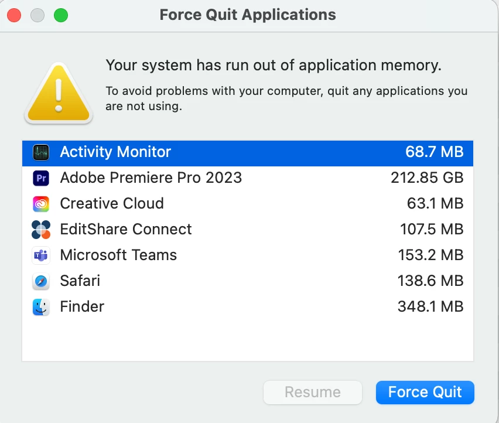The height and width of the screenshot is (423, 499).
Task: Click the Force Quit button
Action: click(425, 392)
